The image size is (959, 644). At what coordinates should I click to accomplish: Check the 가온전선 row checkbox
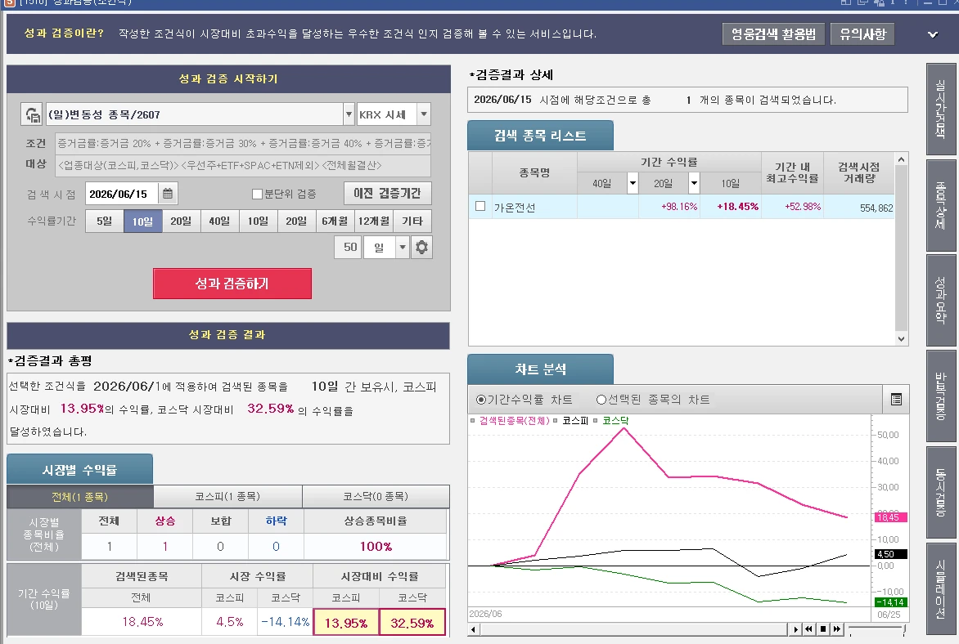[x=480, y=207]
